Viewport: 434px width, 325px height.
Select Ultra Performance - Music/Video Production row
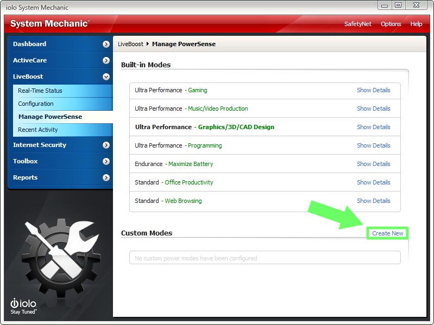point(265,109)
